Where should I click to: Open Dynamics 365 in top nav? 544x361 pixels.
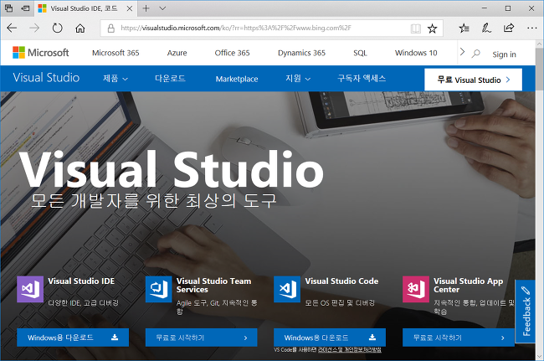point(301,53)
